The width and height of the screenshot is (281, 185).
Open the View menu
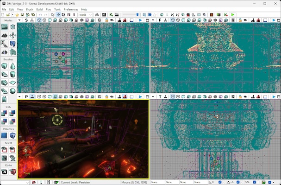click(20, 9)
